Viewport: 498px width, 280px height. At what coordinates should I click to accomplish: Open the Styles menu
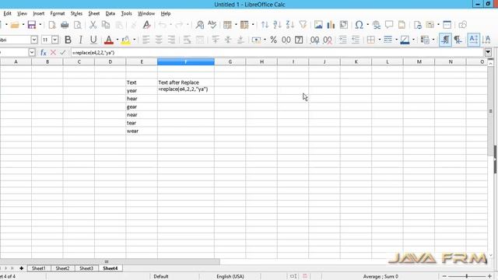pos(76,13)
